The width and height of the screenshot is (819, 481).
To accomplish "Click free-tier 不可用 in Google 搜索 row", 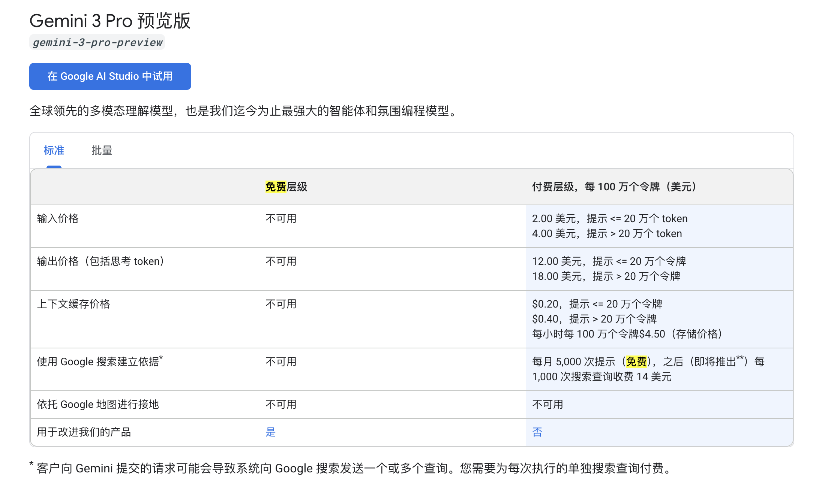I will [x=281, y=361].
